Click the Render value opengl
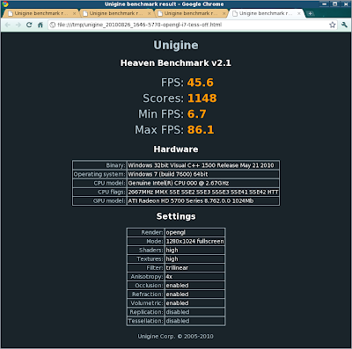 (x=176, y=232)
